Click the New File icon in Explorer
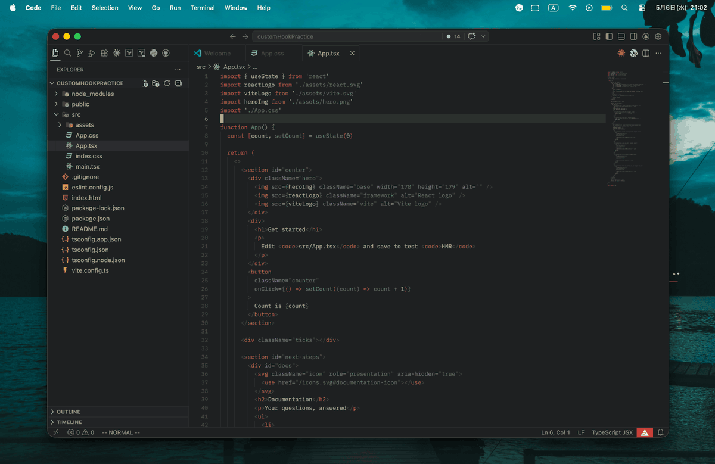715x464 pixels. pyautogui.click(x=145, y=83)
